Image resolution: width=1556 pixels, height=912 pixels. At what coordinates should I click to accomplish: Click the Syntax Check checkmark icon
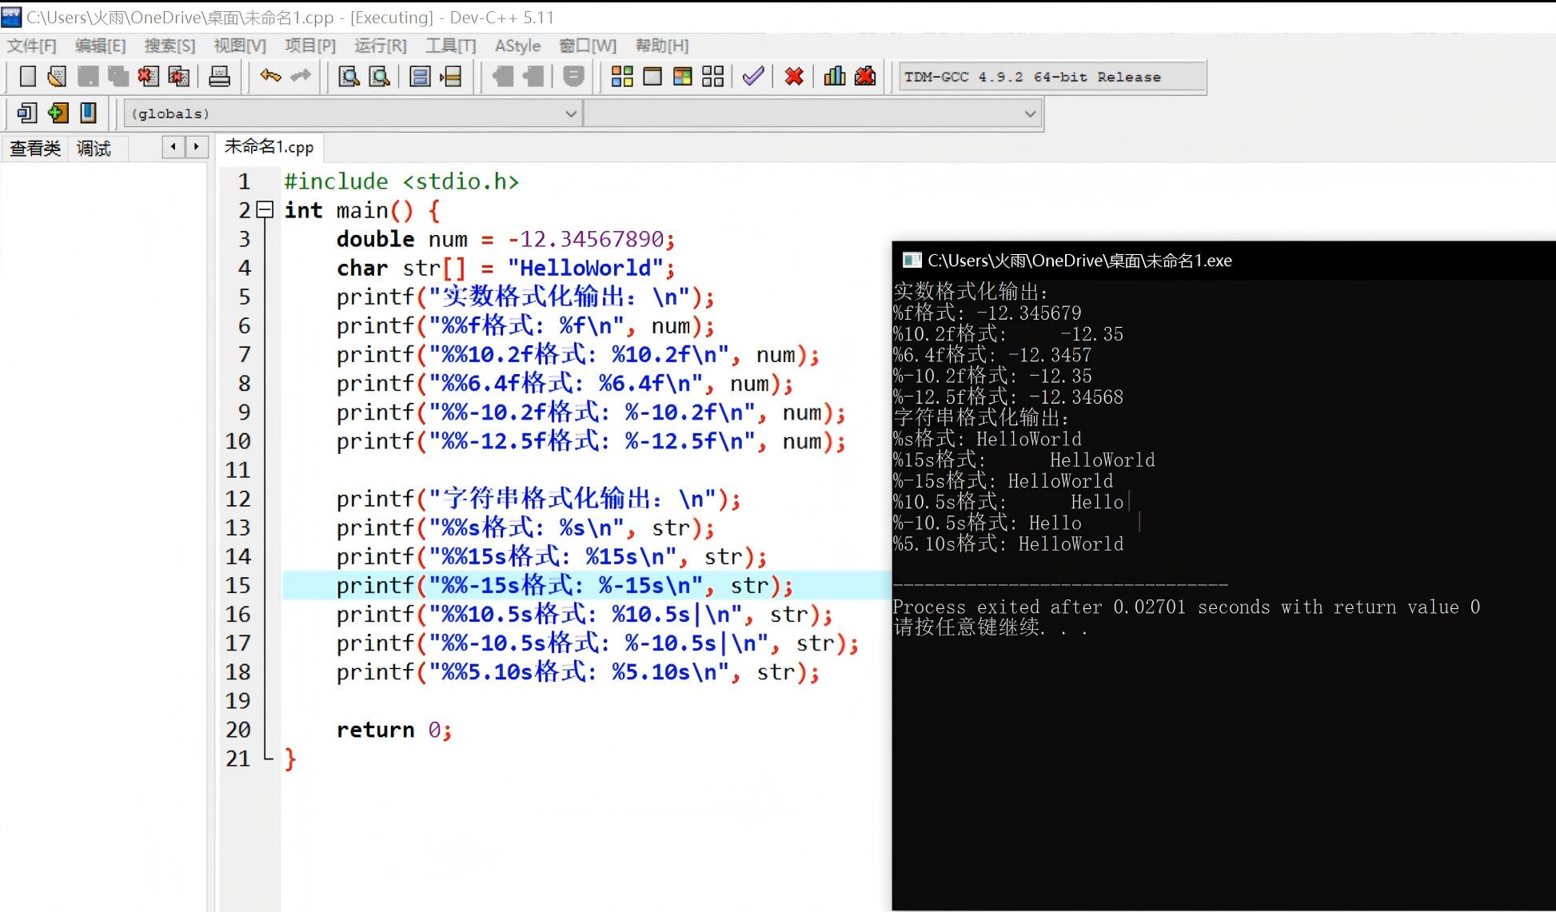tap(752, 77)
